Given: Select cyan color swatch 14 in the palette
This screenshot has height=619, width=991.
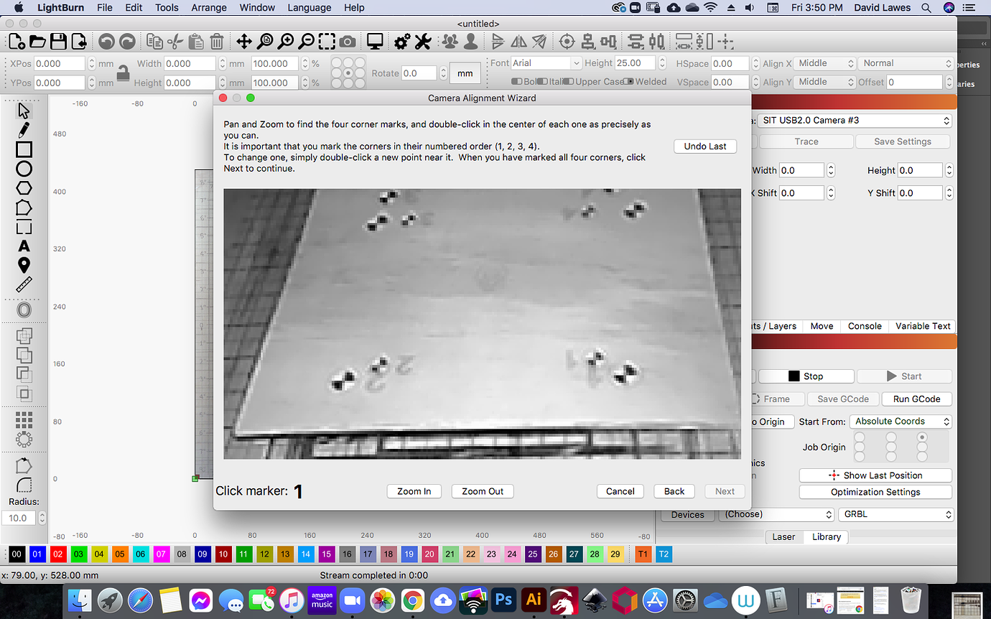Looking at the screenshot, I should (x=305, y=554).
